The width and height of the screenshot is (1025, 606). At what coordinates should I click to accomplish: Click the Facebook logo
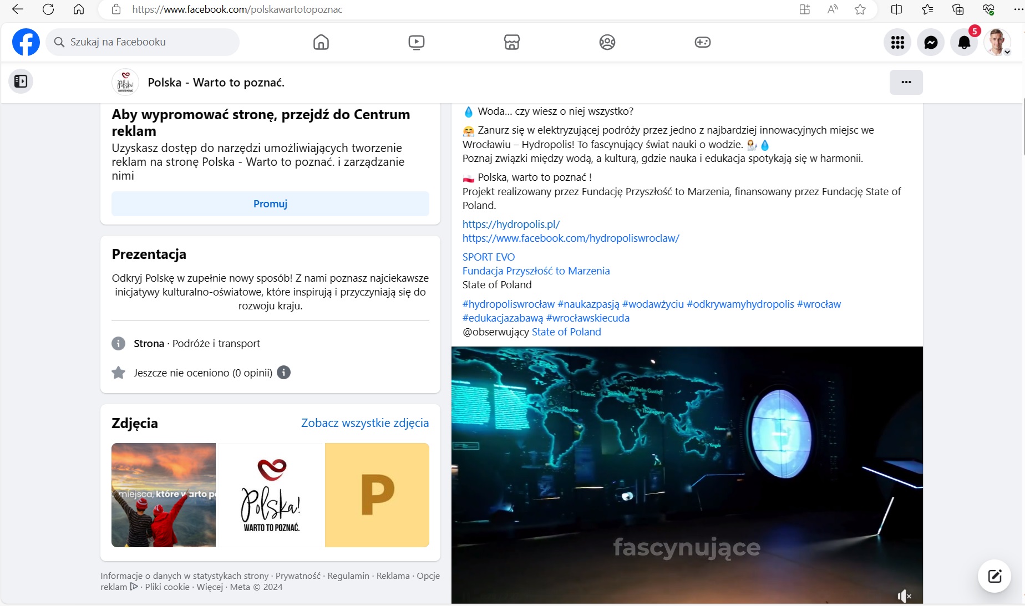pyautogui.click(x=26, y=42)
